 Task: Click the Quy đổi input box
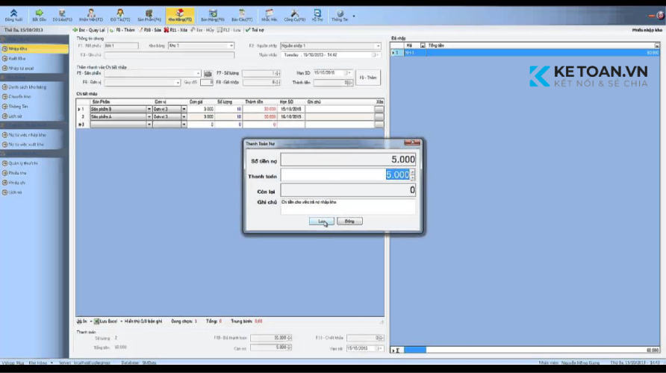[x=207, y=83]
